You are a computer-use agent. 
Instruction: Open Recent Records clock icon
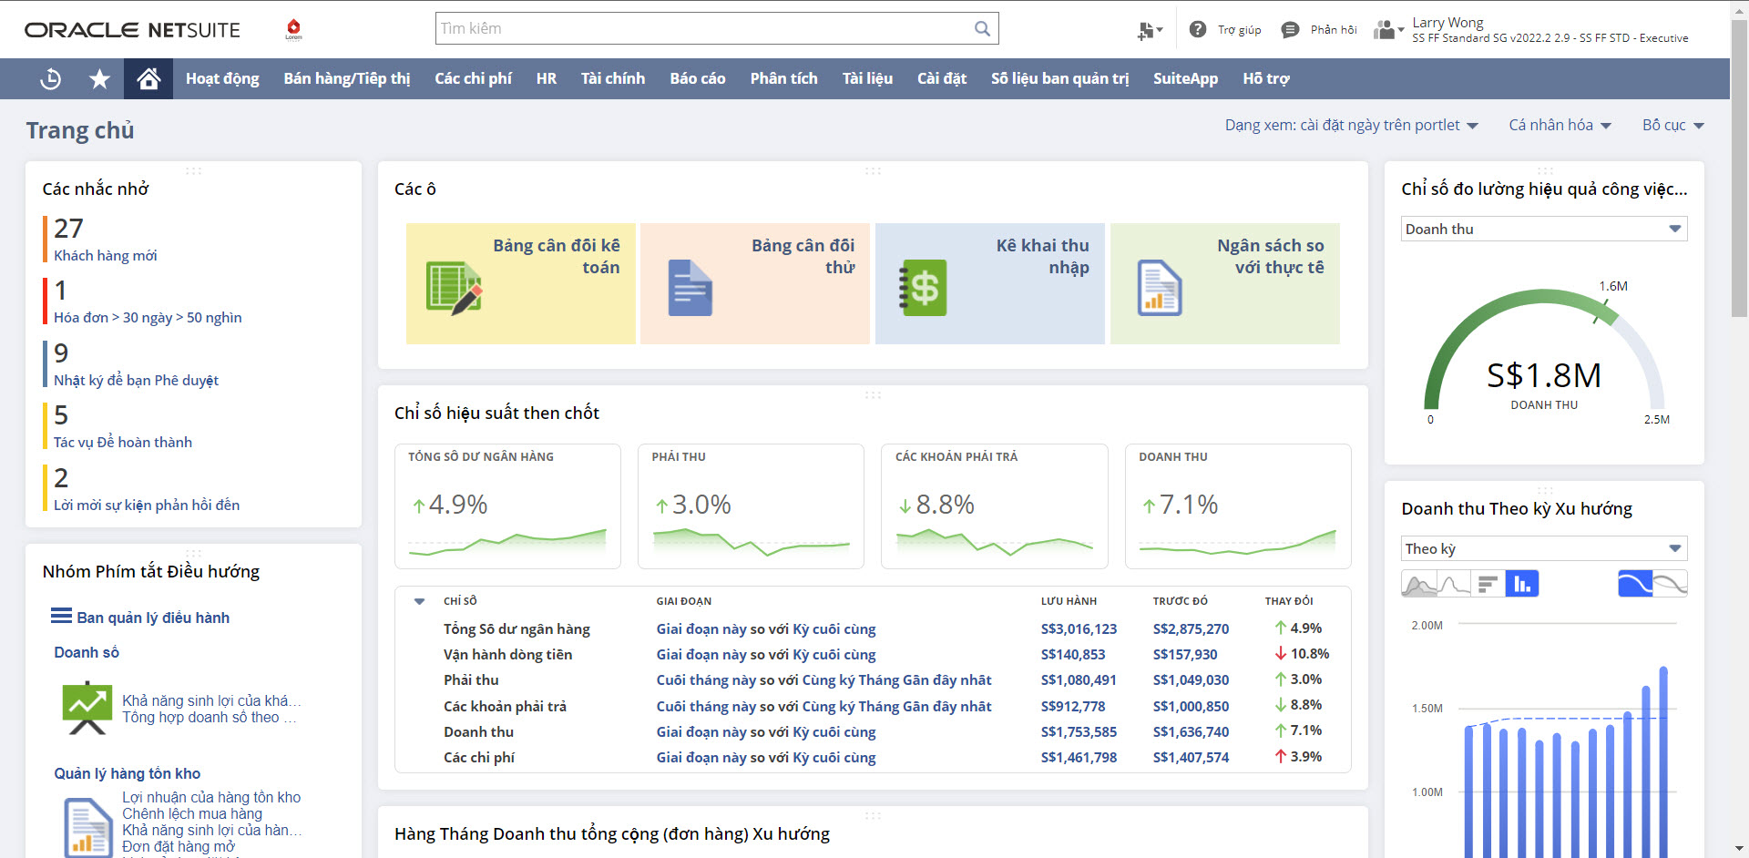pyautogui.click(x=51, y=79)
